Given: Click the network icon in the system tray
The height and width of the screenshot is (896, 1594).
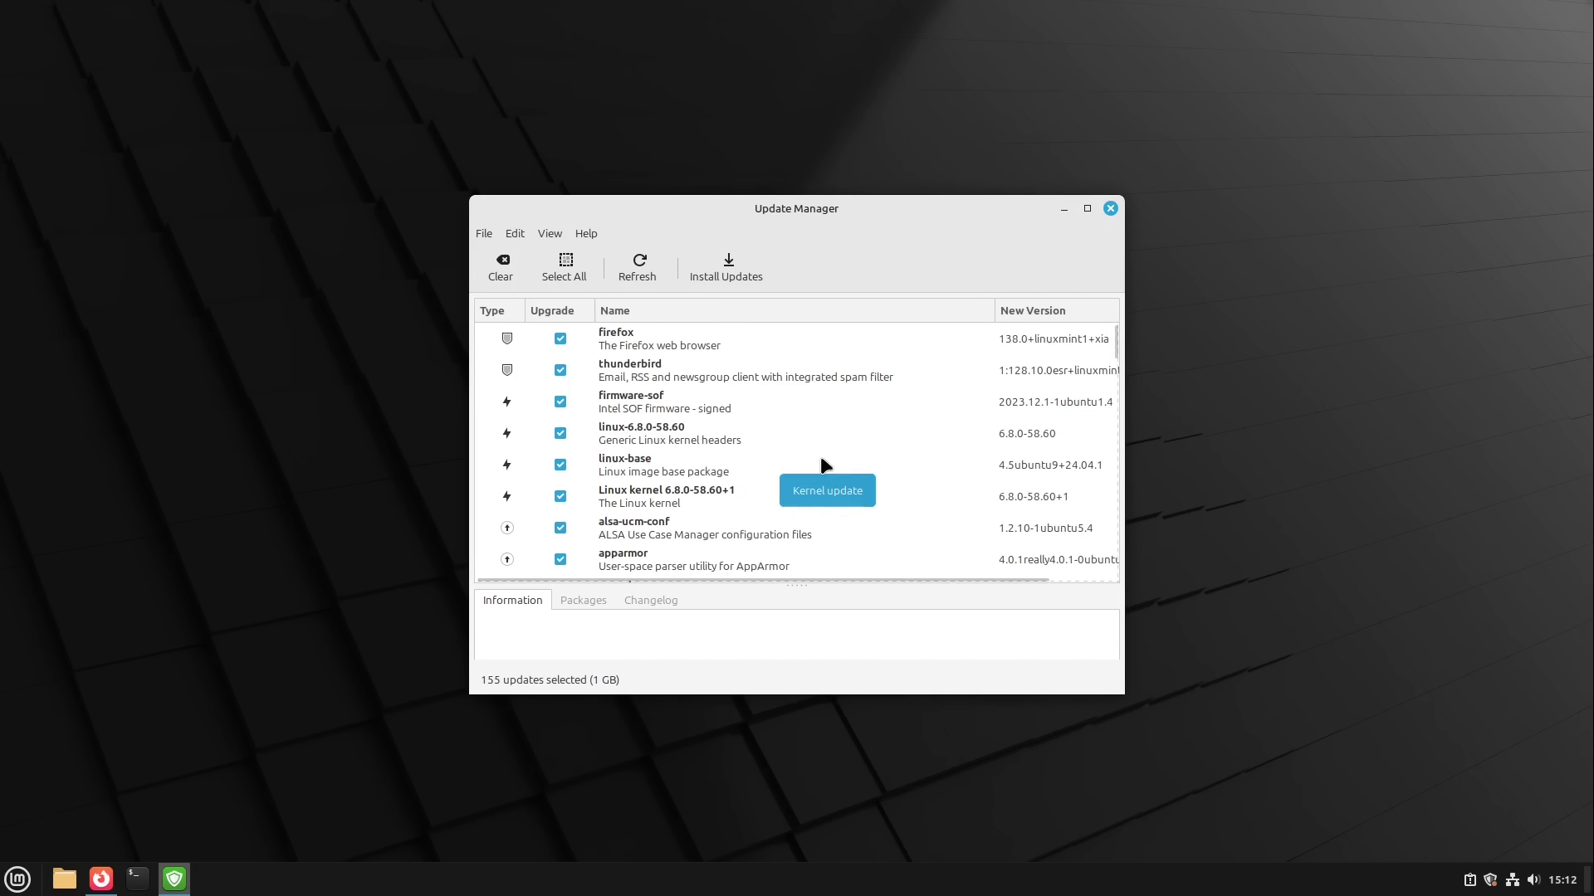Looking at the screenshot, I should 1513,879.
